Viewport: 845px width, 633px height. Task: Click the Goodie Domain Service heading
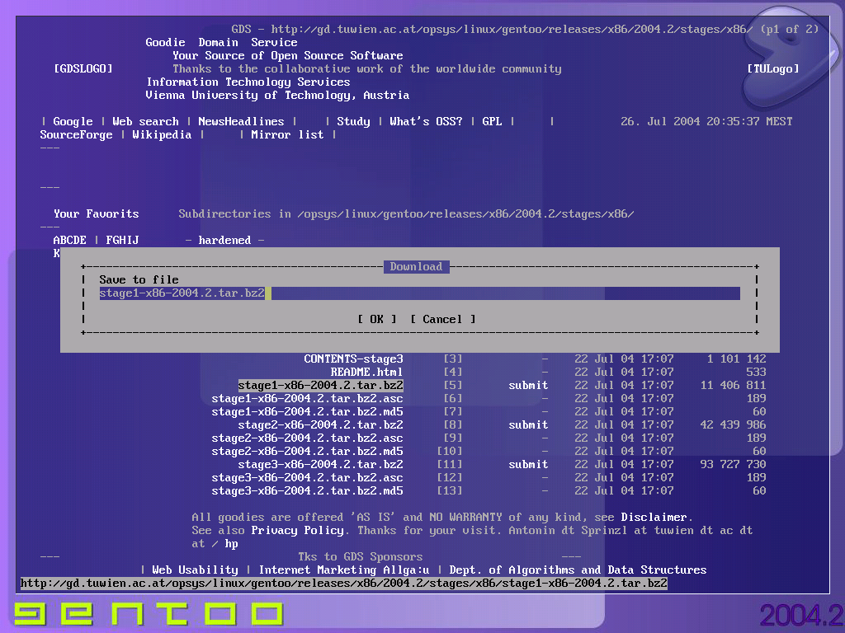[x=221, y=43]
